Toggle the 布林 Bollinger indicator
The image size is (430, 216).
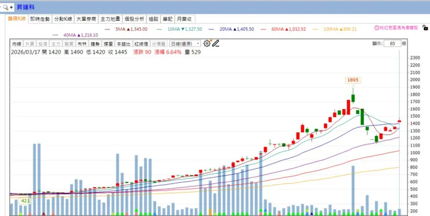[82, 44]
